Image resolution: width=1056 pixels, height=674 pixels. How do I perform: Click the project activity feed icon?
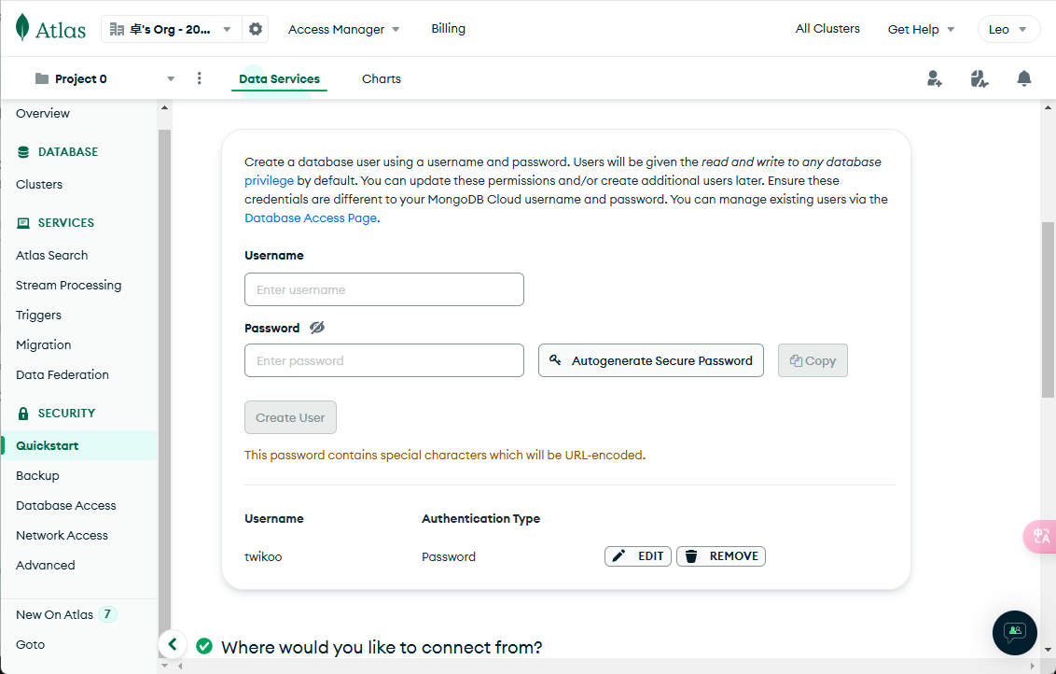(x=979, y=78)
